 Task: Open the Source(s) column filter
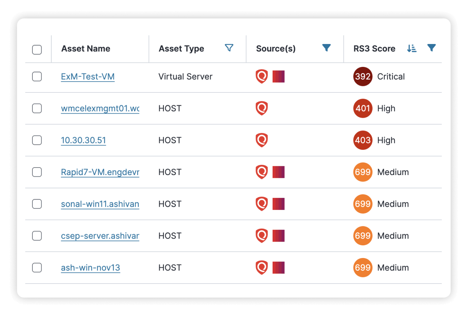[327, 48]
